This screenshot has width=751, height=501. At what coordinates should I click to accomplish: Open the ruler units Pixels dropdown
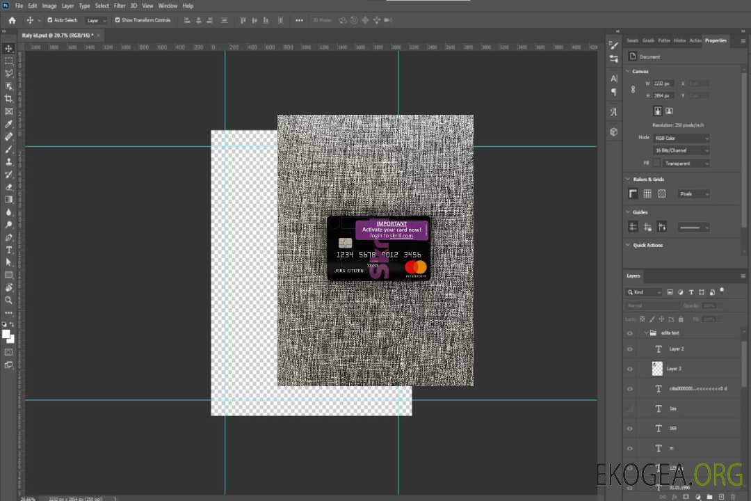[693, 194]
